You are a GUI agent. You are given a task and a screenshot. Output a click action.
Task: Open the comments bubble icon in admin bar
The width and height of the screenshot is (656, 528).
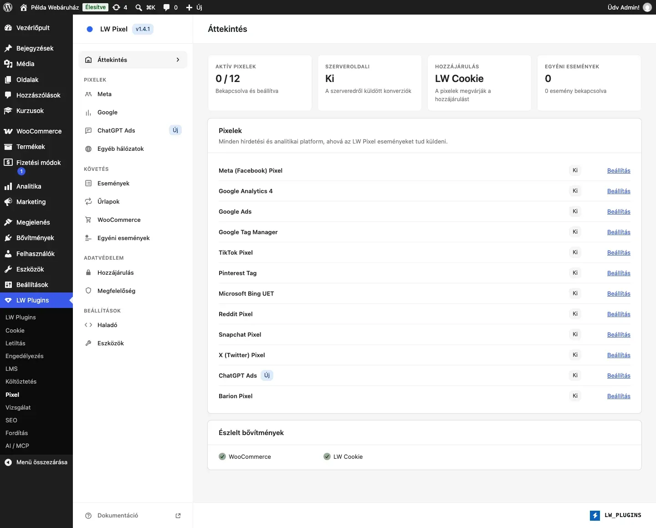[x=166, y=7]
